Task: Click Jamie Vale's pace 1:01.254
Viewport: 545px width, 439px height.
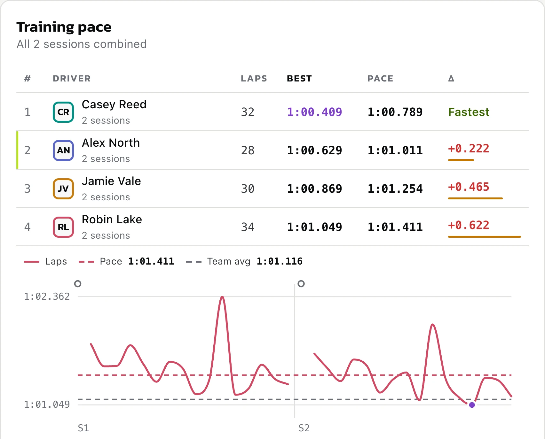Action: (395, 189)
